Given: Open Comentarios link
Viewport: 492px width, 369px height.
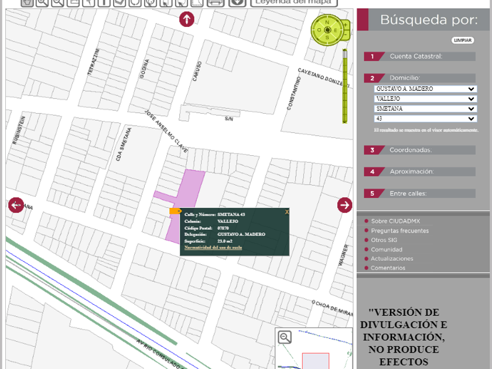Looking at the screenshot, I should (388, 268).
